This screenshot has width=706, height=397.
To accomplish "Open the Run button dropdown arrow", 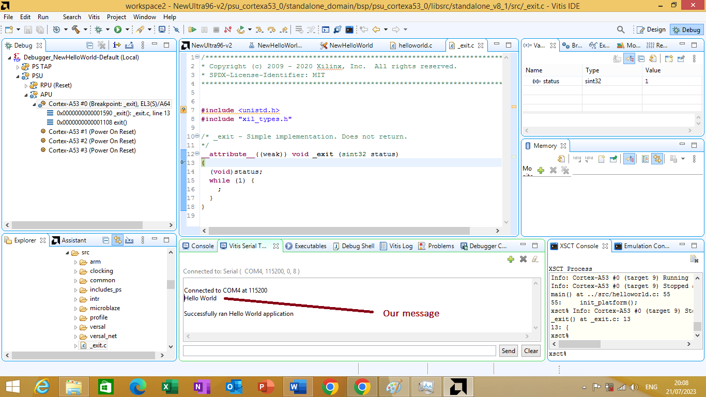I will [x=126, y=29].
